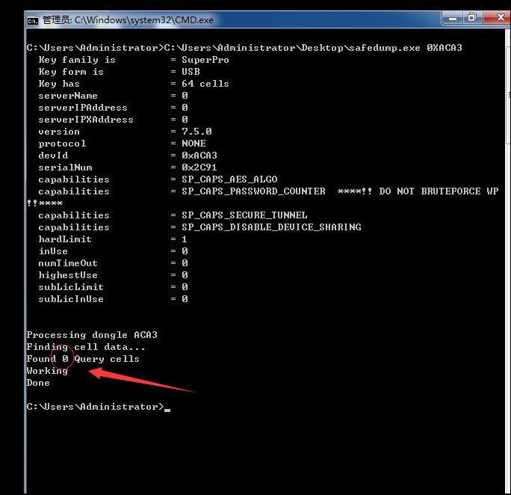Click the serialNum value '0x2C91'
This screenshot has height=495, width=511.
pyautogui.click(x=199, y=167)
